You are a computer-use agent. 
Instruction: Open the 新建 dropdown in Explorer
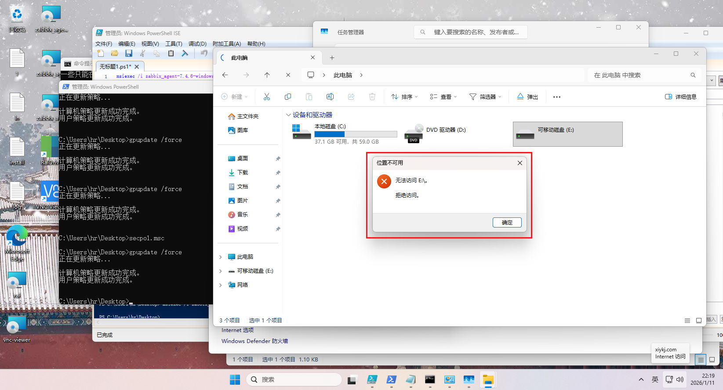(x=235, y=97)
